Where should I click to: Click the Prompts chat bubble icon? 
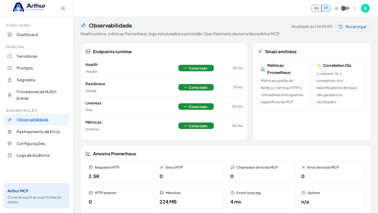pos(10,68)
